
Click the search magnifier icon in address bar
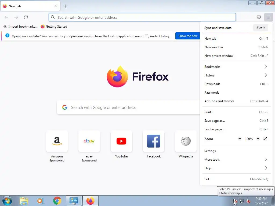tap(53, 17)
